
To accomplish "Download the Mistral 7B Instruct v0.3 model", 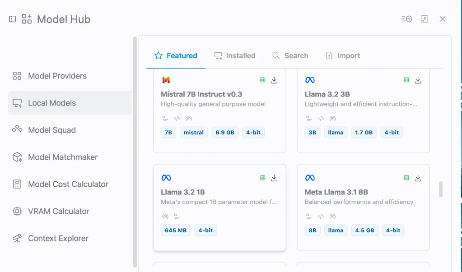I will [x=274, y=80].
